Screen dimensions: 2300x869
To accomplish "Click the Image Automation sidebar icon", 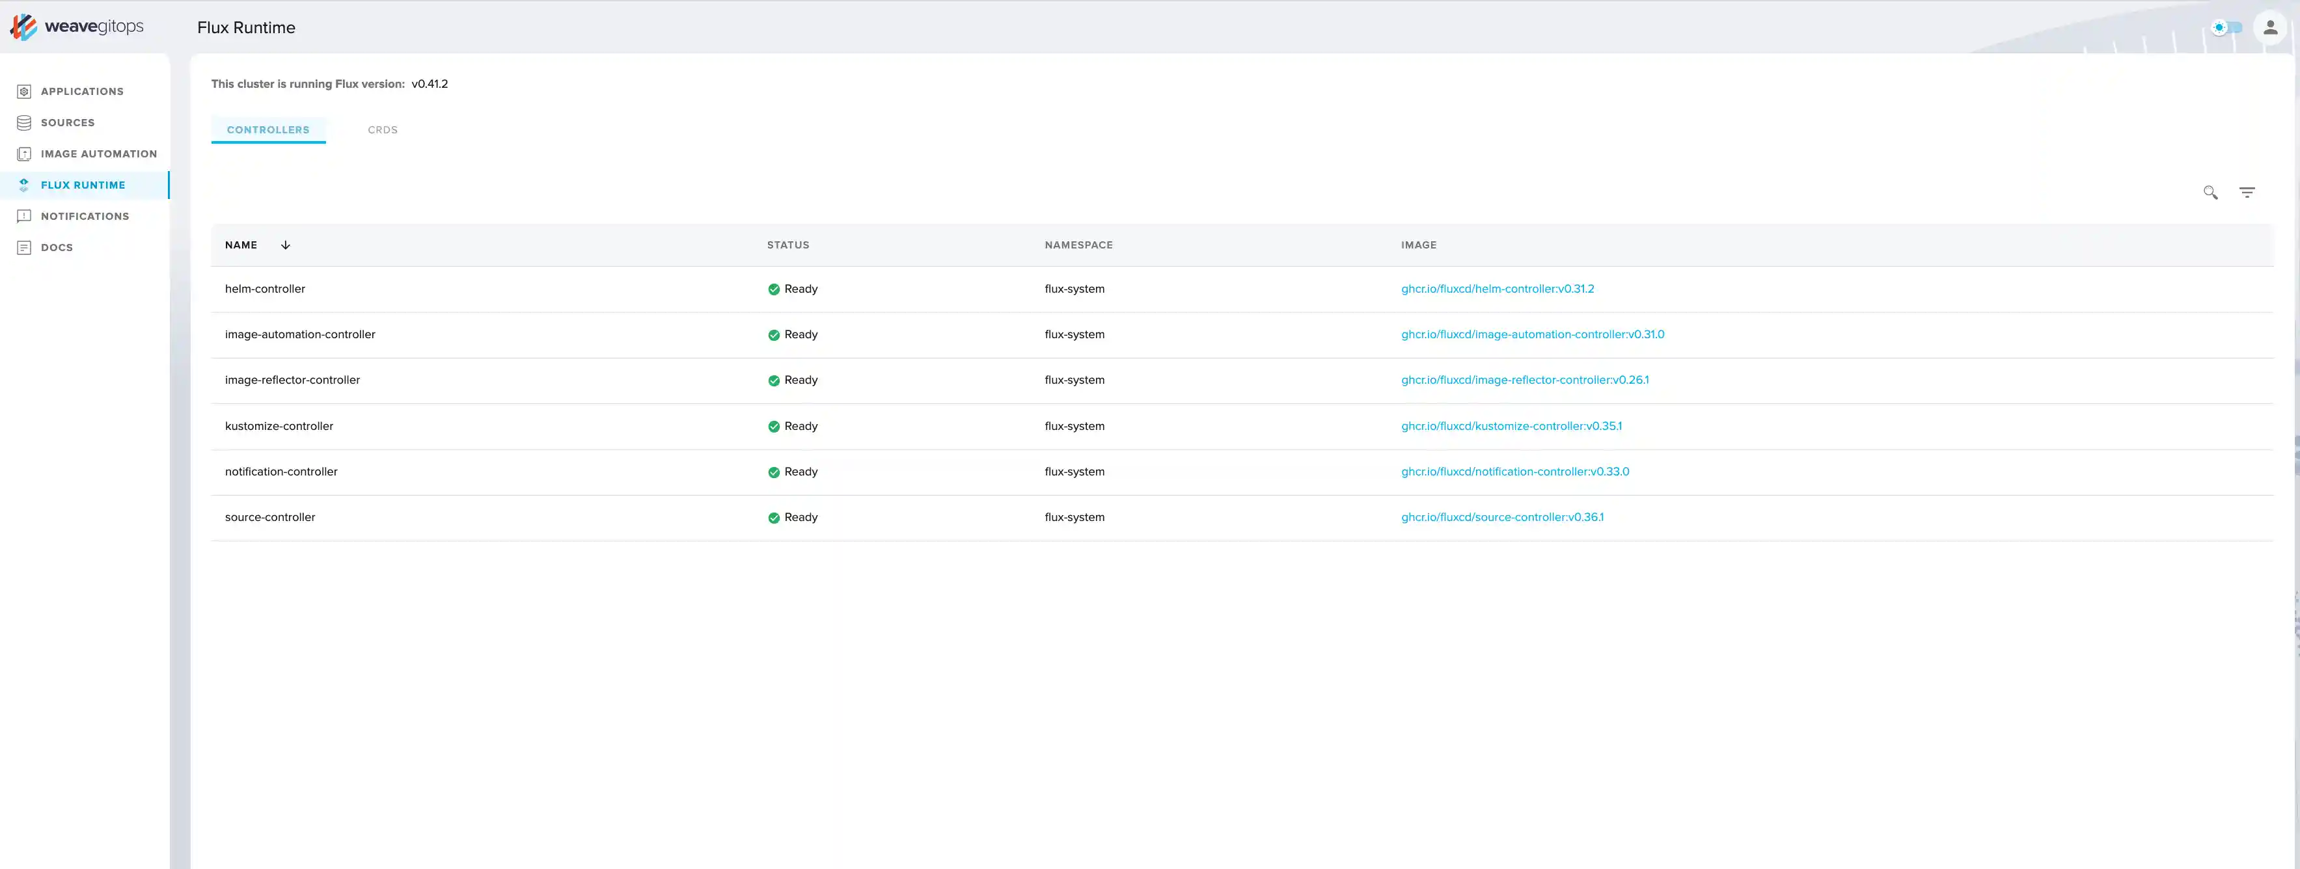I will pyautogui.click(x=24, y=154).
